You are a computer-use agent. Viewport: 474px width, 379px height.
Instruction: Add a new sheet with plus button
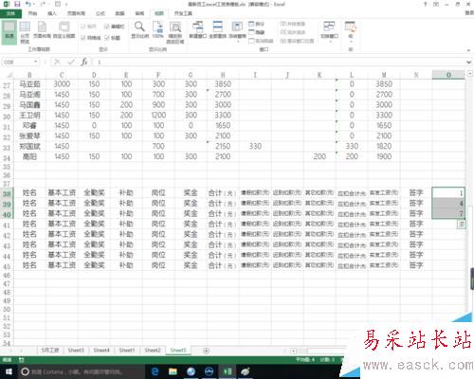click(x=206, y=351)
